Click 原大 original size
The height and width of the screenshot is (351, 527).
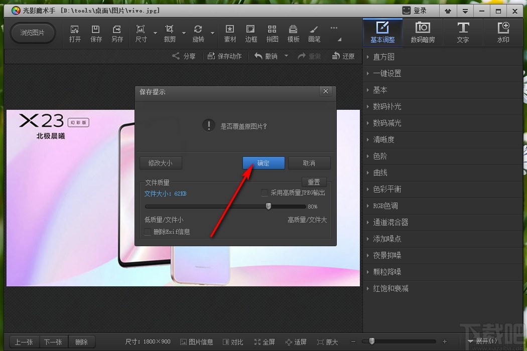click(327, 342)
